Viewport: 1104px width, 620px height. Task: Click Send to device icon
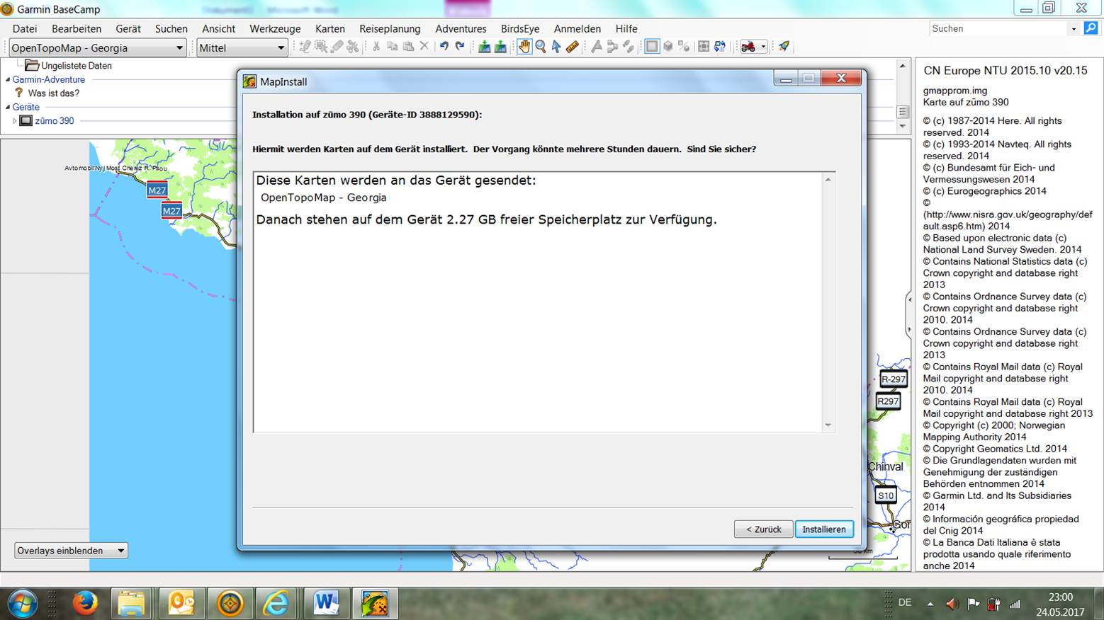484,47
